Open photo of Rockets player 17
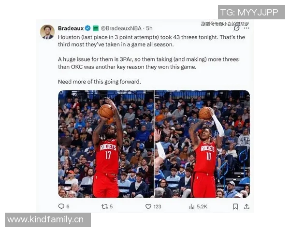Viewport: 290px width, 232px height. (106, 144)
